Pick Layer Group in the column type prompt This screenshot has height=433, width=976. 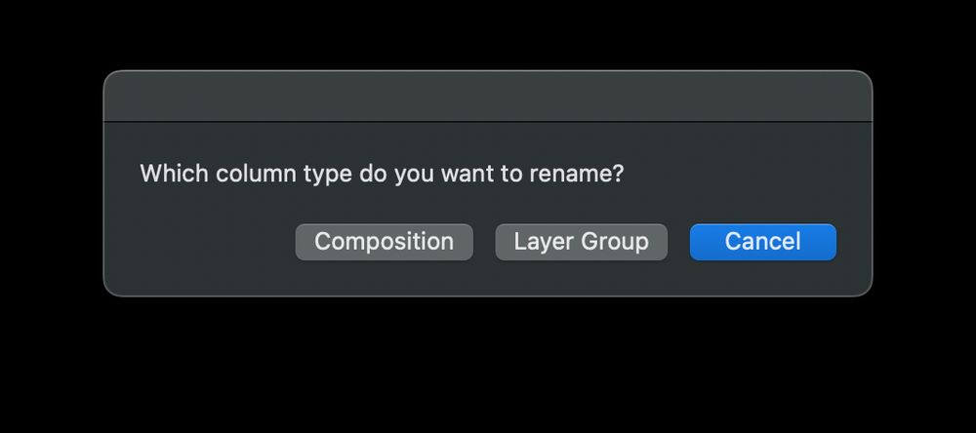coord(581,242)
